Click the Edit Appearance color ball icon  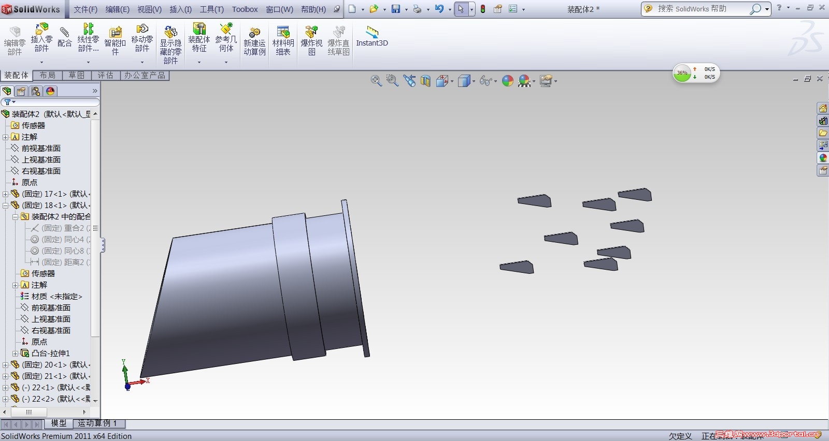coord(508,81)
